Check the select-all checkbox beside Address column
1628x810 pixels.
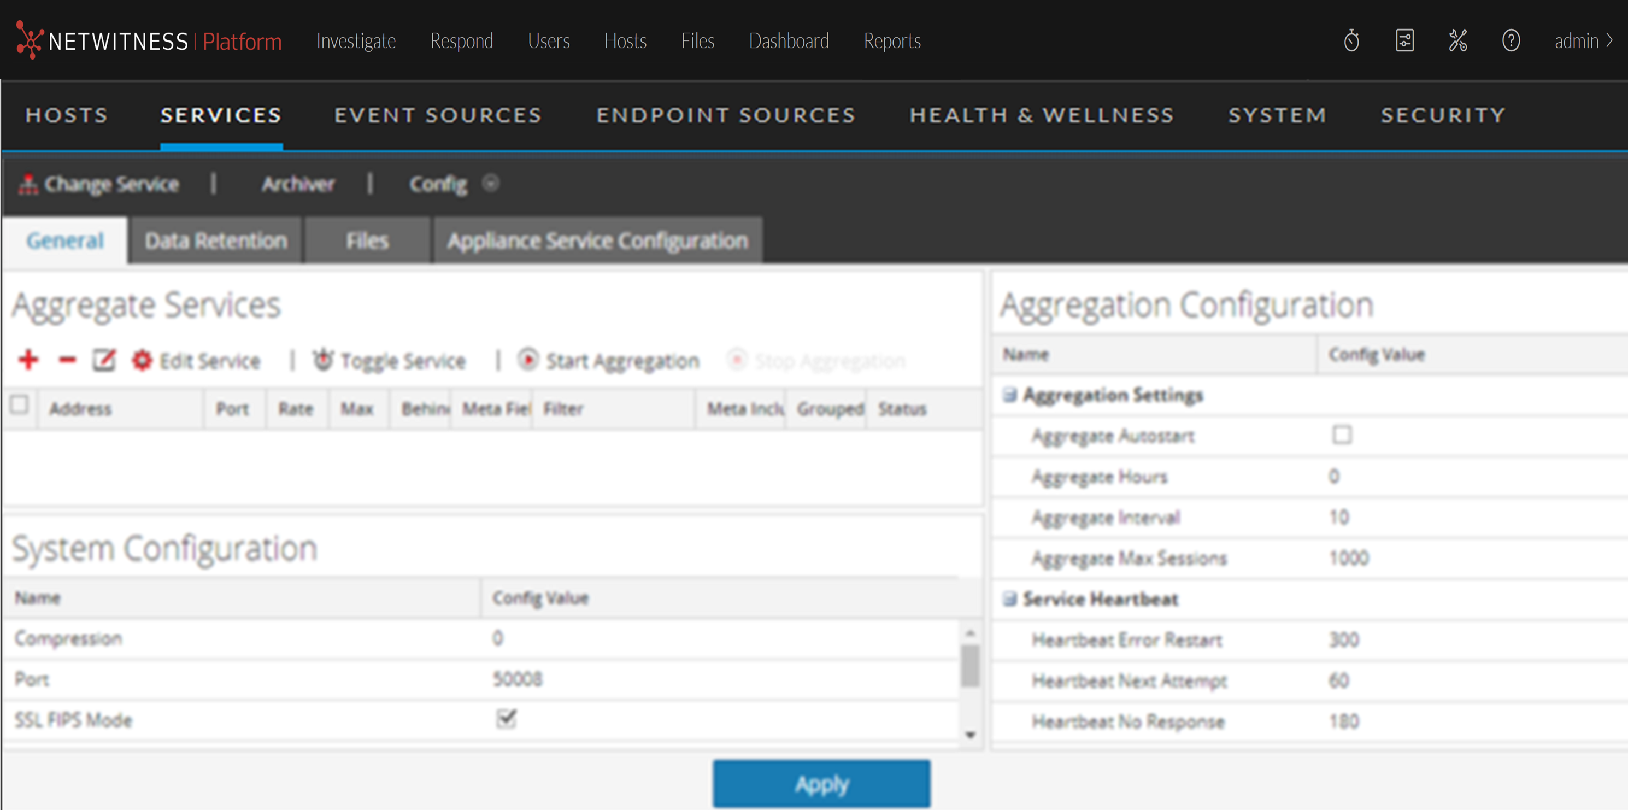click(20, 405)
